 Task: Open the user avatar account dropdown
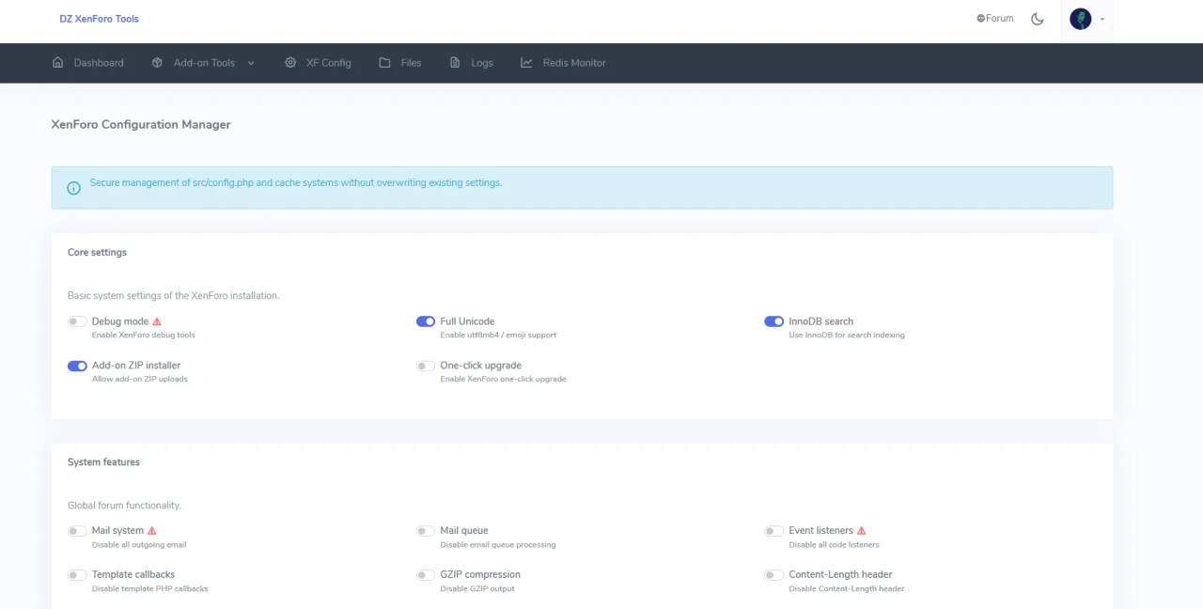click(x=1086, y=19)
